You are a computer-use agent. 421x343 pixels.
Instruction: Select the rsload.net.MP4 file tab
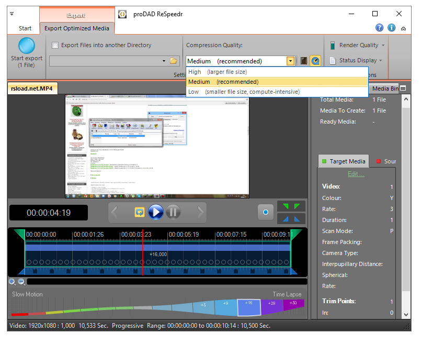pos(32,88)
